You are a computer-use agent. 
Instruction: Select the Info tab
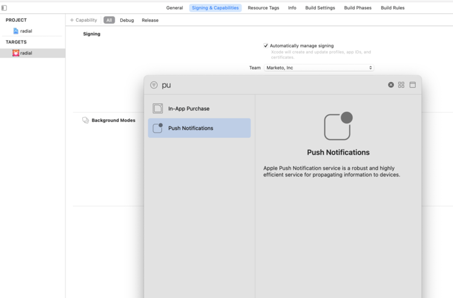pyautogui.click(x=292, y=8)
